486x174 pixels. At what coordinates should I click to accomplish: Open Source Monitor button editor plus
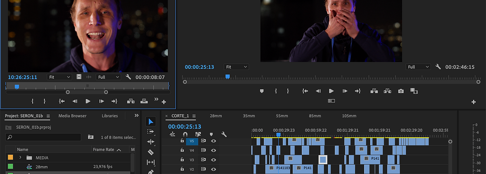[x=164, y=102]
